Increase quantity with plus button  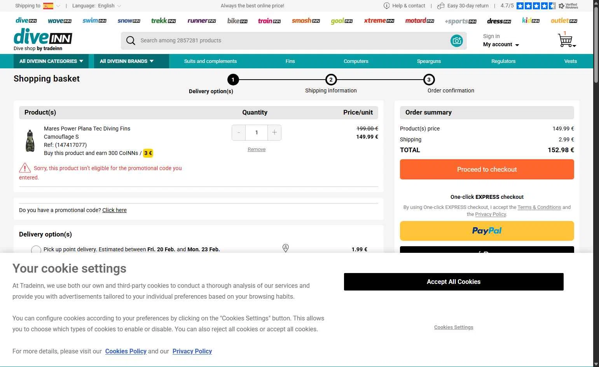tap(274, 133)
